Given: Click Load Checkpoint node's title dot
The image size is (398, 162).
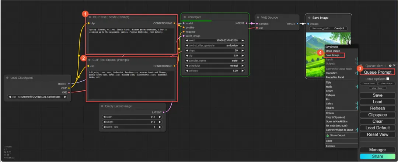Looking at the screenshot, I should point(7,78).
